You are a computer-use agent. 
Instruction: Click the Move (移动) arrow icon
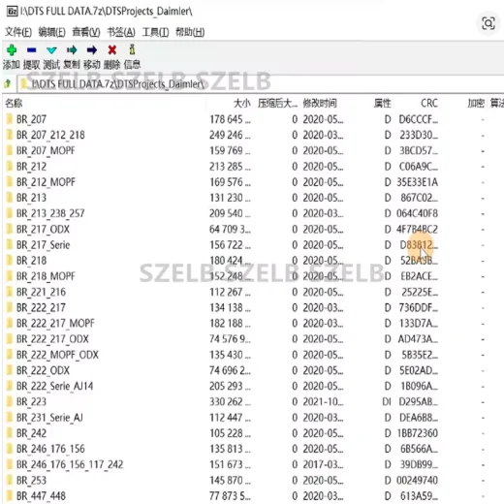coord(92,50)
